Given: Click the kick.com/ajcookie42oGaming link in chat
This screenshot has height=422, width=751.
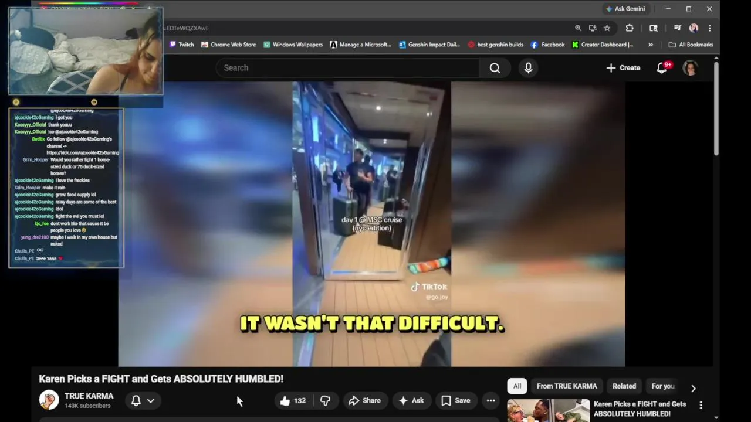Looking at the screenshot, I should (x=83, y=152).
